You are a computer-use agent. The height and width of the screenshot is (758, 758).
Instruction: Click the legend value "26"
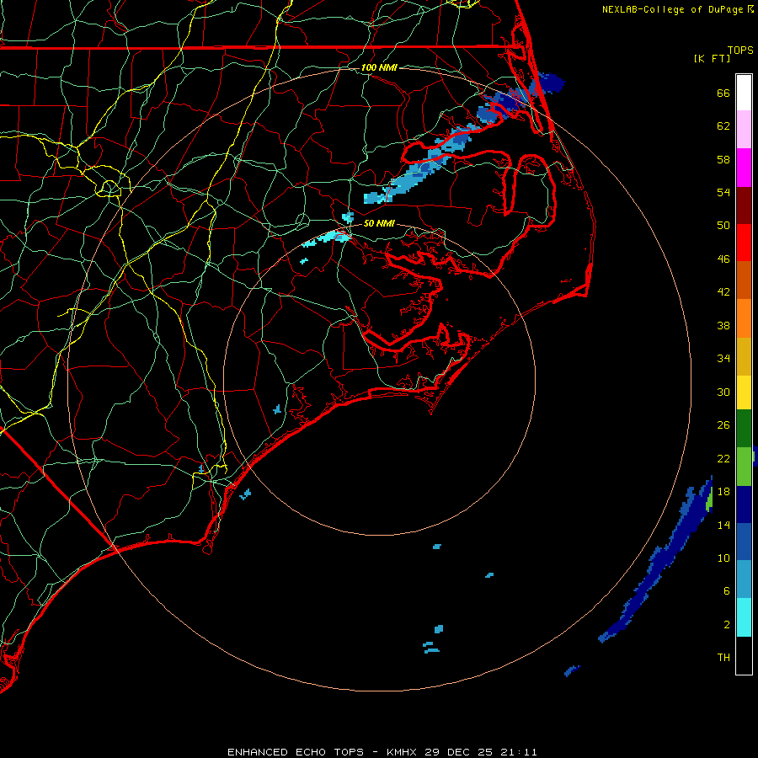(x=723, y=425)
